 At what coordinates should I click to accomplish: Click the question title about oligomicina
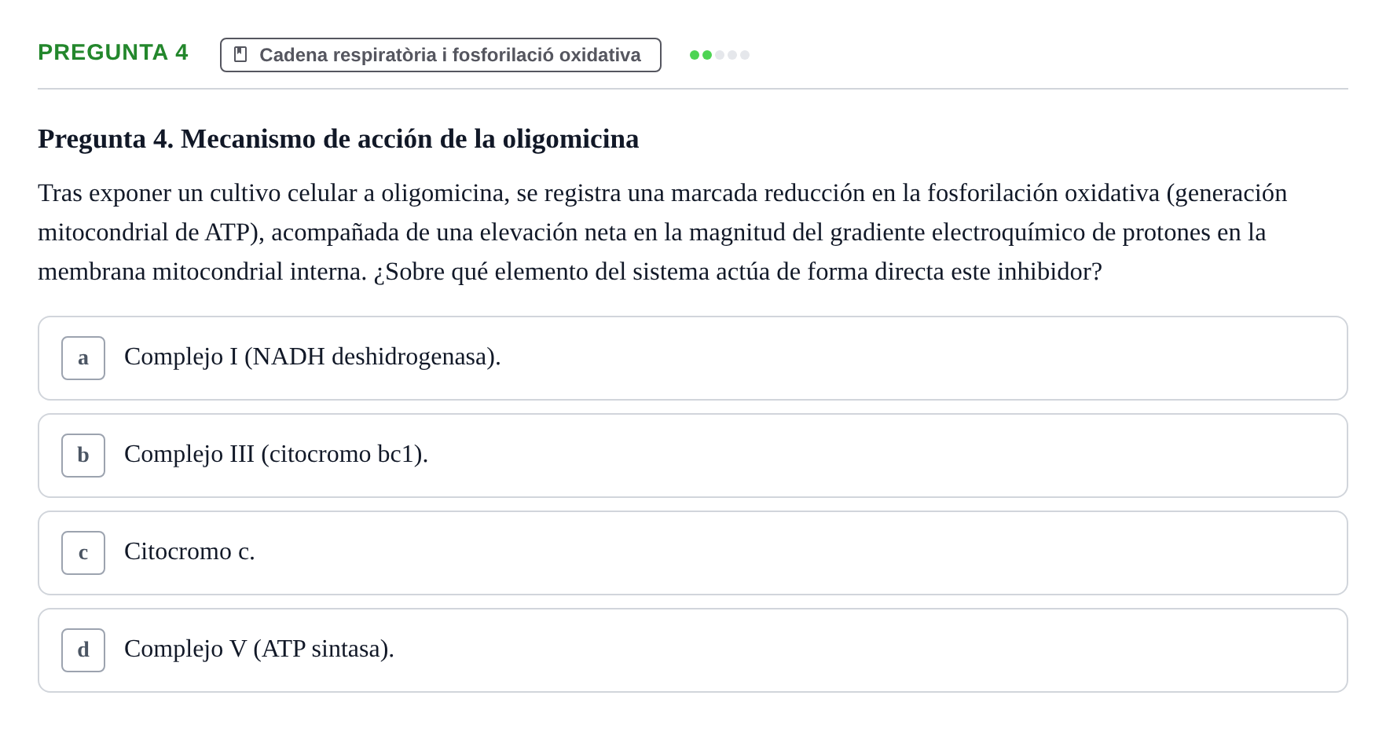pyautogui.click(x=338, y=139)
